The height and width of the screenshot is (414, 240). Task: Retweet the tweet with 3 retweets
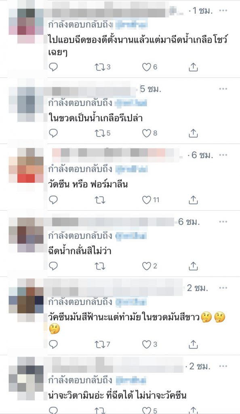[x=100, y=67]
